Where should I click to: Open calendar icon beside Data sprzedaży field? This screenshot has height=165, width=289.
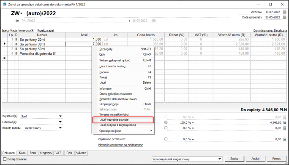(x=285, y=17)
